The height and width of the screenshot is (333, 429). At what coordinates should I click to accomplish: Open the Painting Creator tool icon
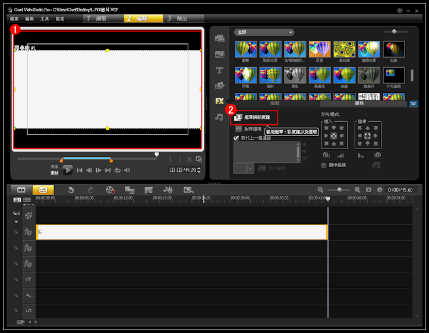[149, 190]
